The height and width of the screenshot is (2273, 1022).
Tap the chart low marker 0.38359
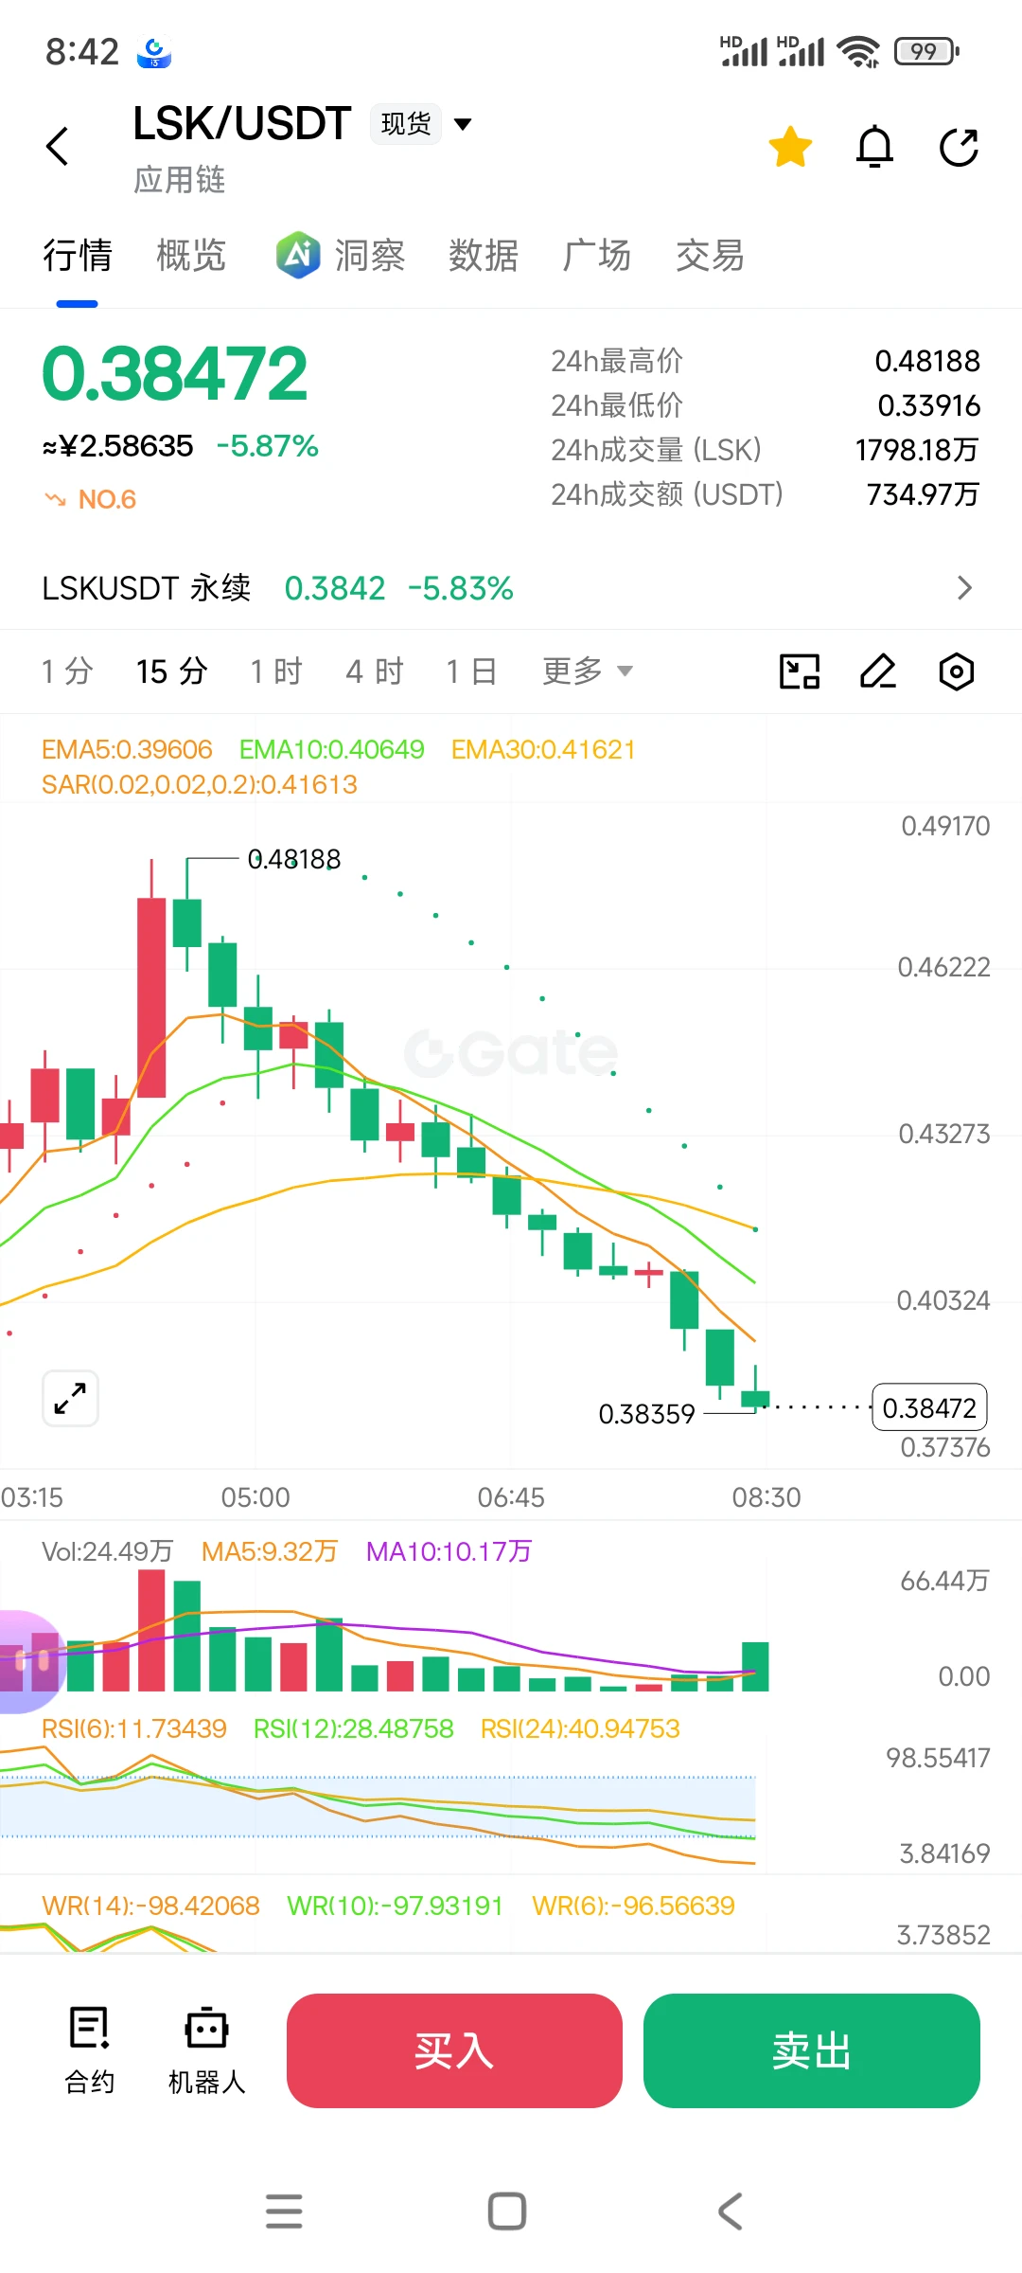coord(646,1414)
